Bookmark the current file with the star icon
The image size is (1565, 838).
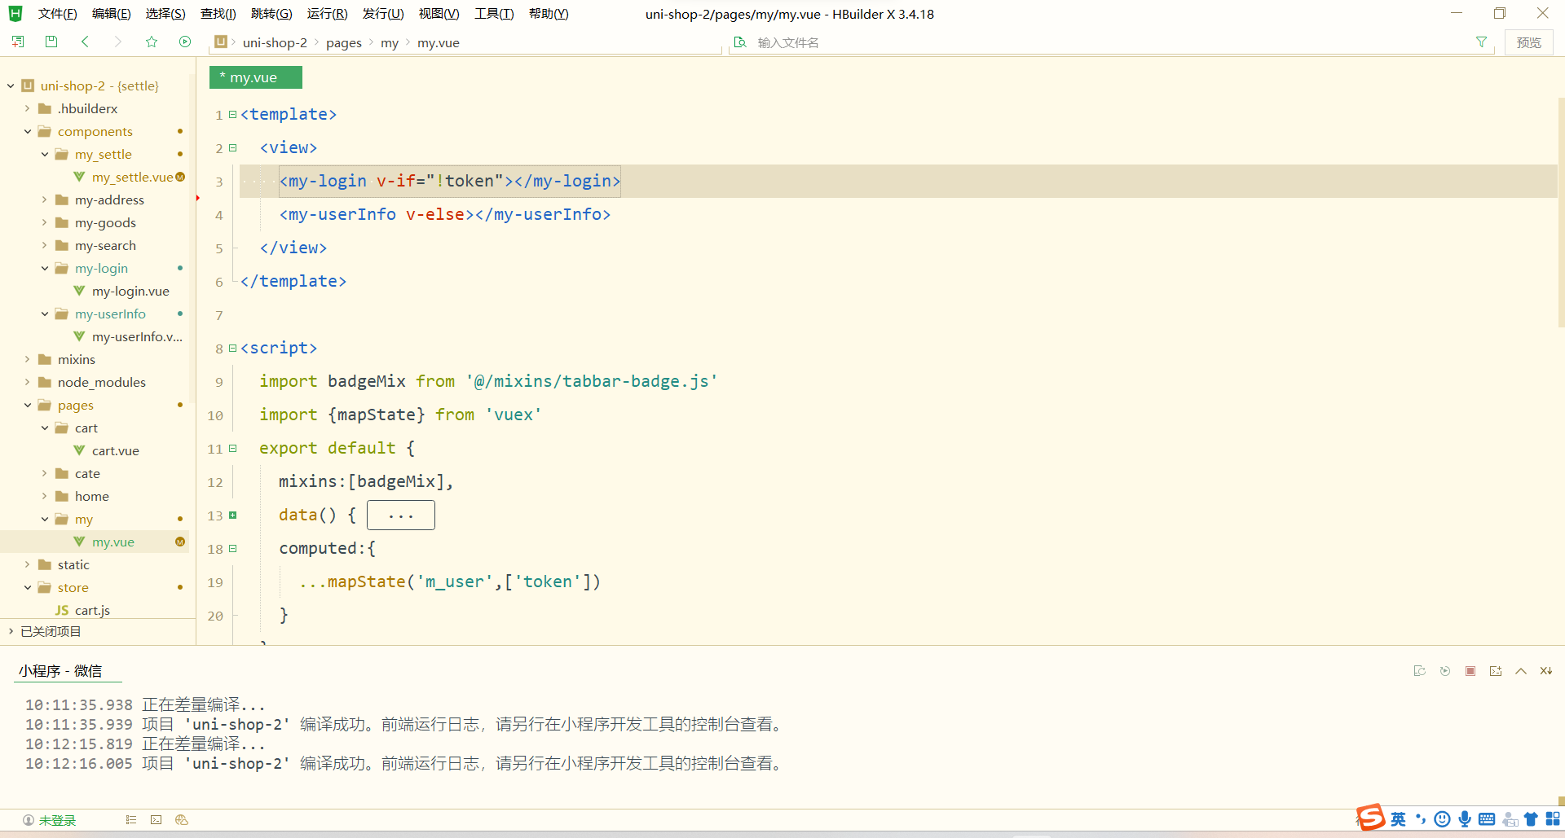tap(152, 42)
